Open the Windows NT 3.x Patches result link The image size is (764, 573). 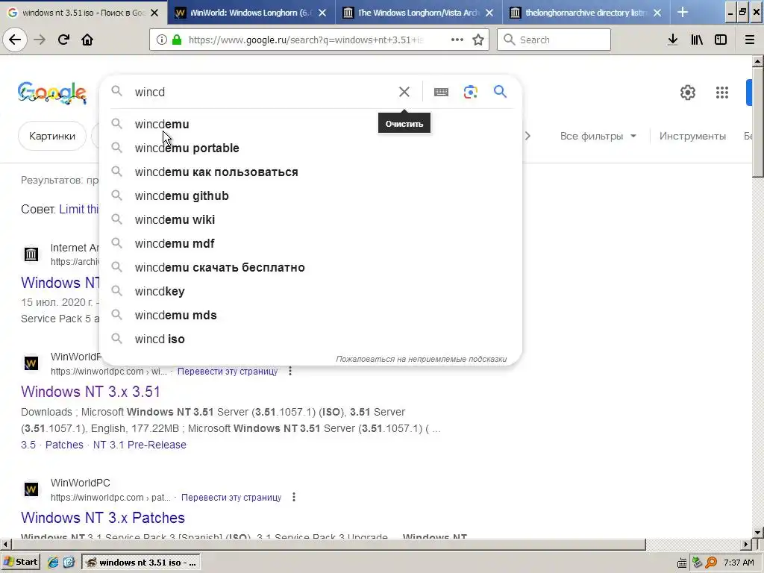pos(103,518)
